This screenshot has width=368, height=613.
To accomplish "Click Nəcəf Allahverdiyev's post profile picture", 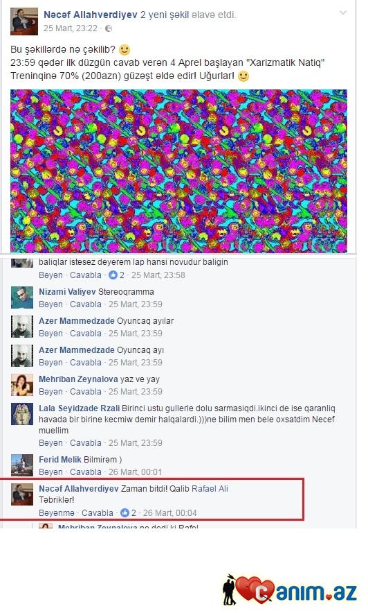I will (x=24, y=21).
